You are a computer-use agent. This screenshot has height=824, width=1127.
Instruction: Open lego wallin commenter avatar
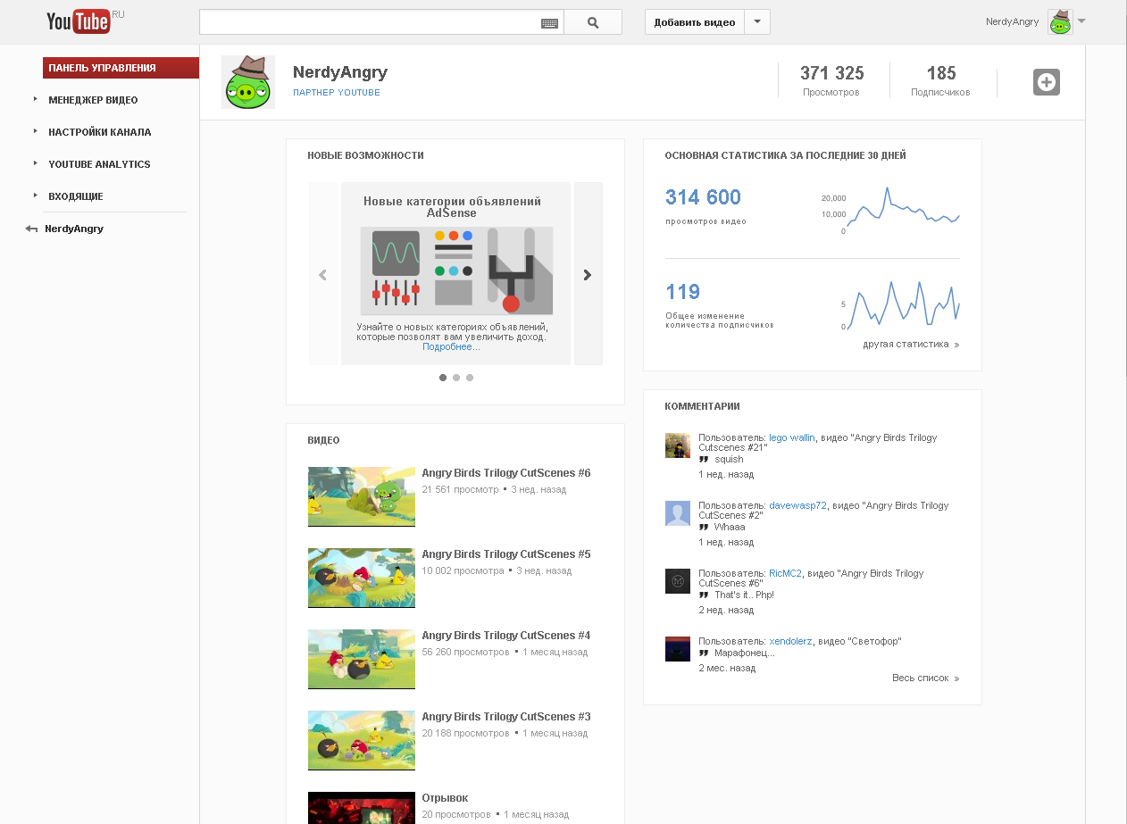pyautogui.click(x=678, y=445)
